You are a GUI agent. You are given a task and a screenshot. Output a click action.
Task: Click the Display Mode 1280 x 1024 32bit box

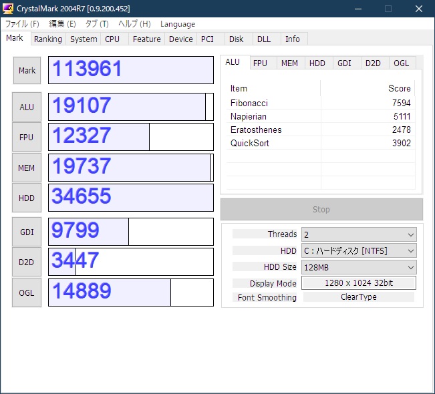359,283
